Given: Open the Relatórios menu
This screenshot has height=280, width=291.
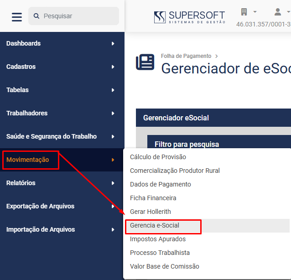Looking at the screenshot, I should 62,183.
